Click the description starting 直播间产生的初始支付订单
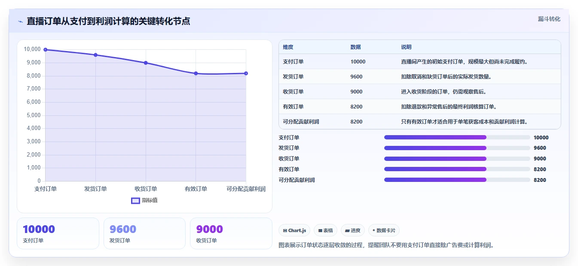Image resolution: width=578 pixels, height=266 pixels. (x=465, y=62)
